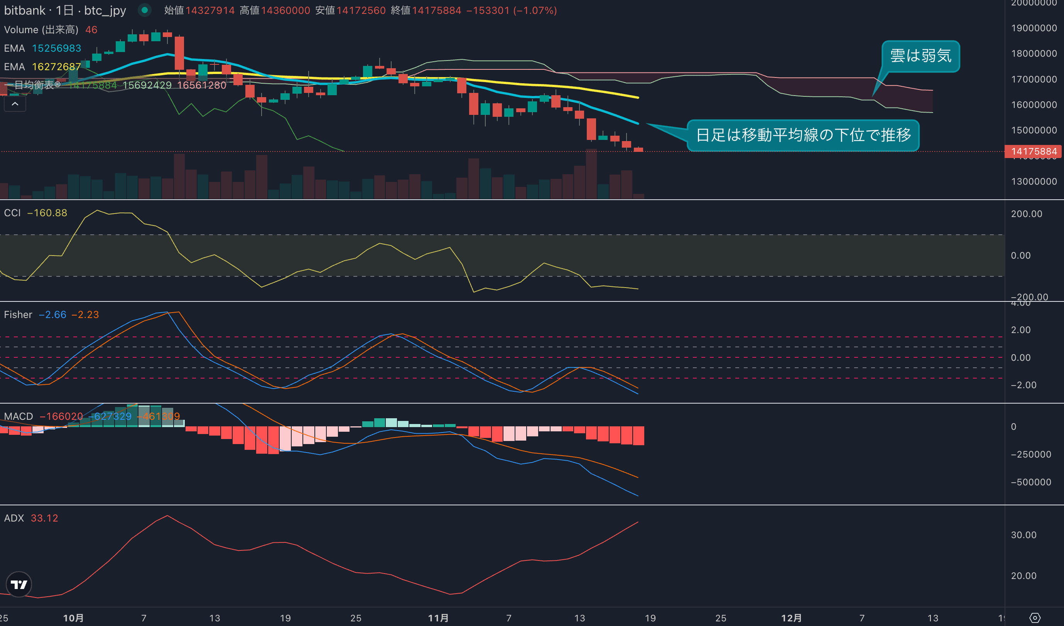Viewport: 1064px width, 626px height.
Task: Click the bitbank btc_jpy symbol title
Action: 64,10
